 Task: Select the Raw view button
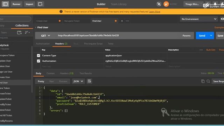tap(51, 81)
